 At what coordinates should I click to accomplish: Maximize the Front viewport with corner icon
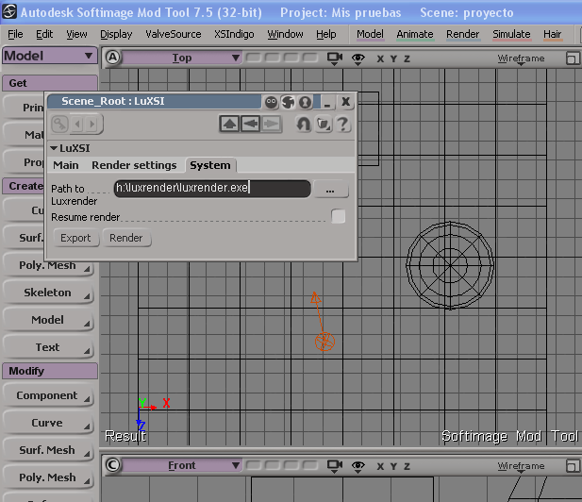click(573, 465)
